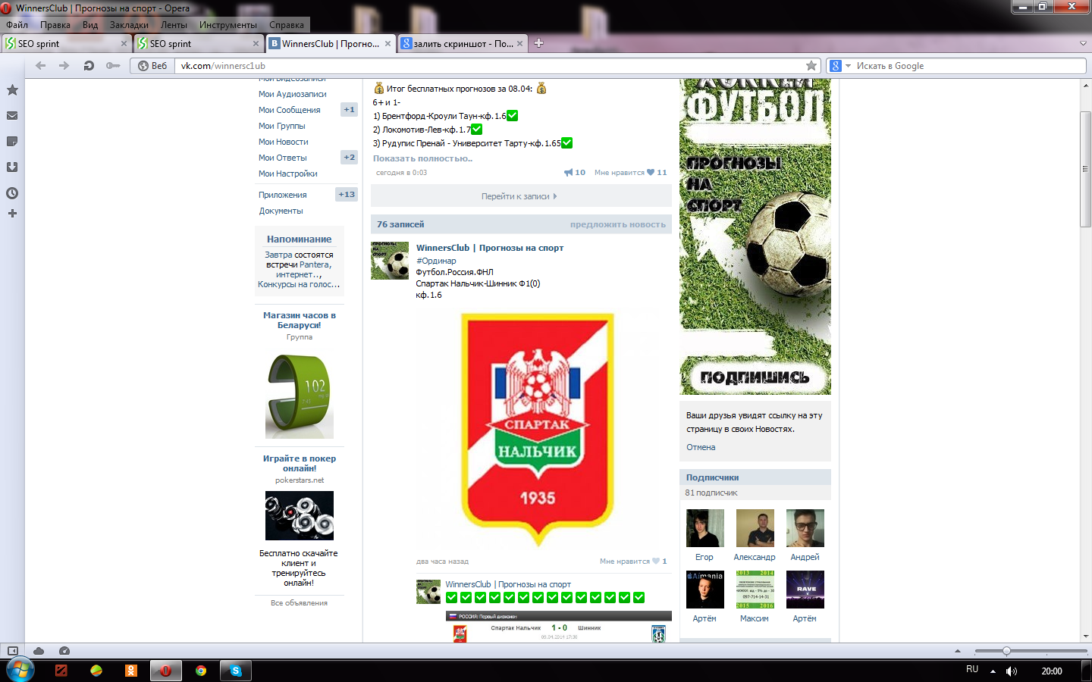
Task: Click 'Перейти к записи' button
Action: pyautogui.click(x=521, y=196)
